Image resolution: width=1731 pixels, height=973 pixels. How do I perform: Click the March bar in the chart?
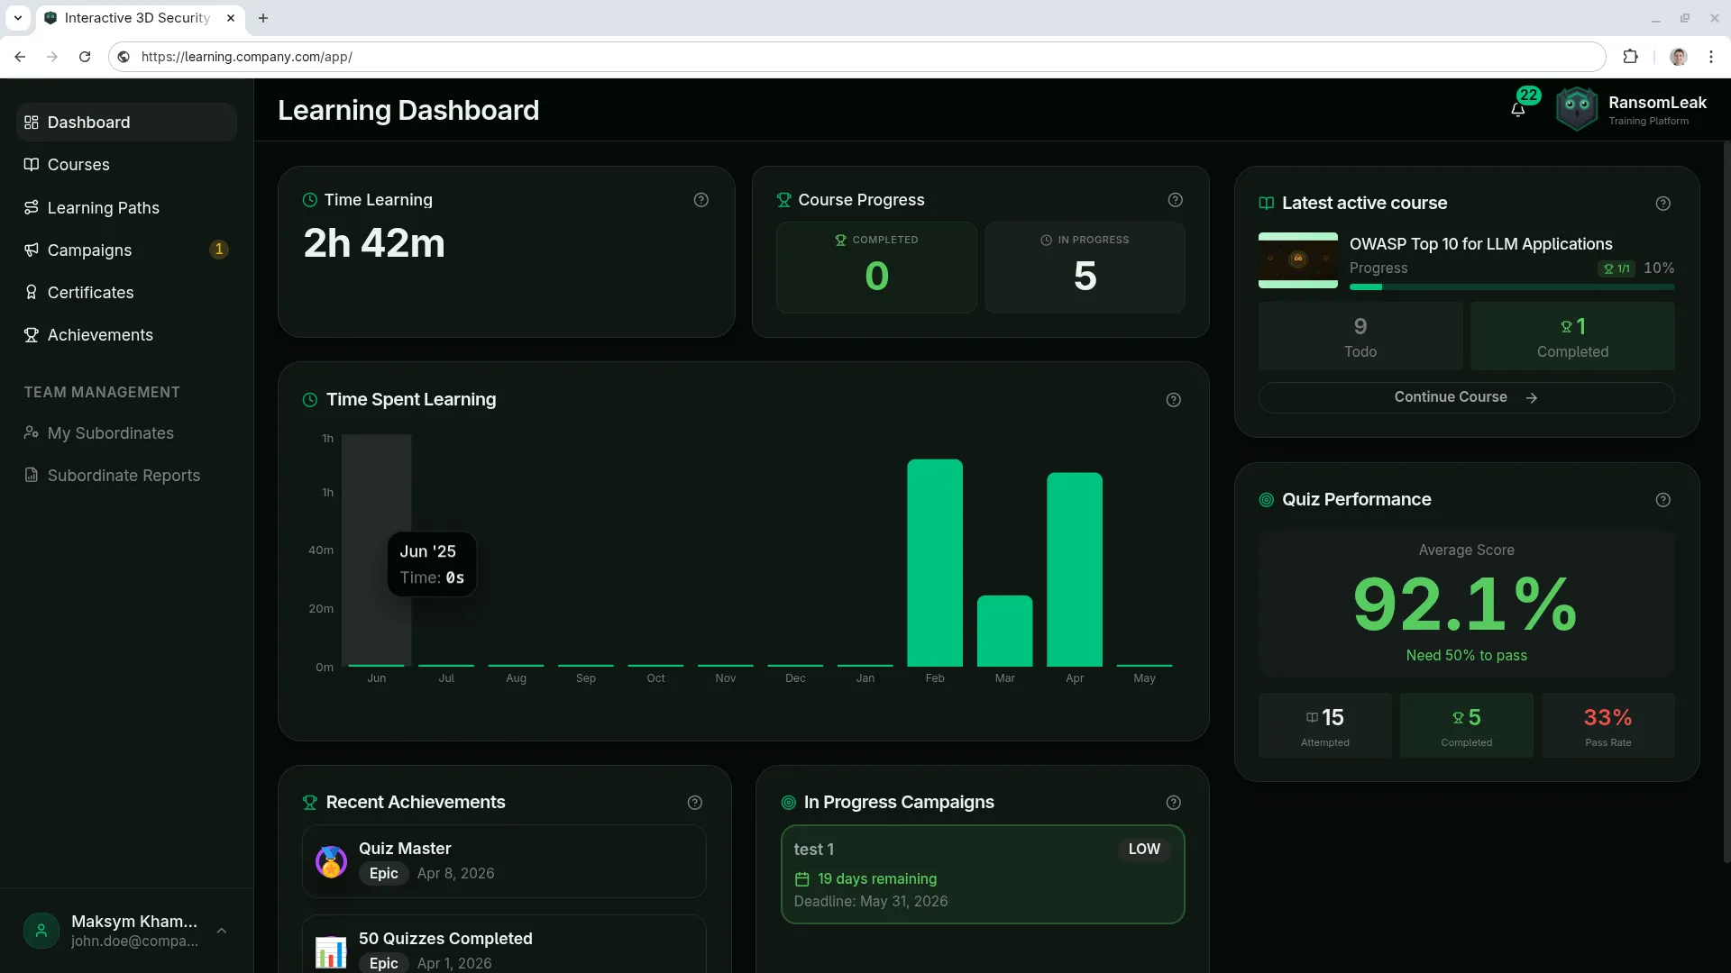1004,631
